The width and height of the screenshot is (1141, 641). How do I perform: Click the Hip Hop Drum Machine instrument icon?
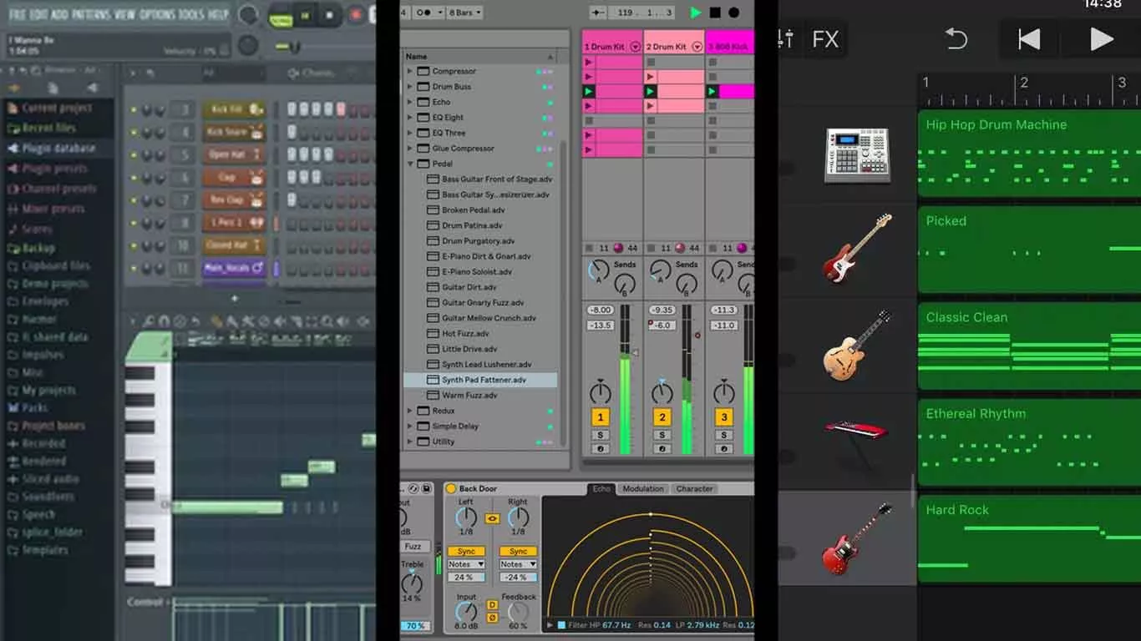coord(856,155)
